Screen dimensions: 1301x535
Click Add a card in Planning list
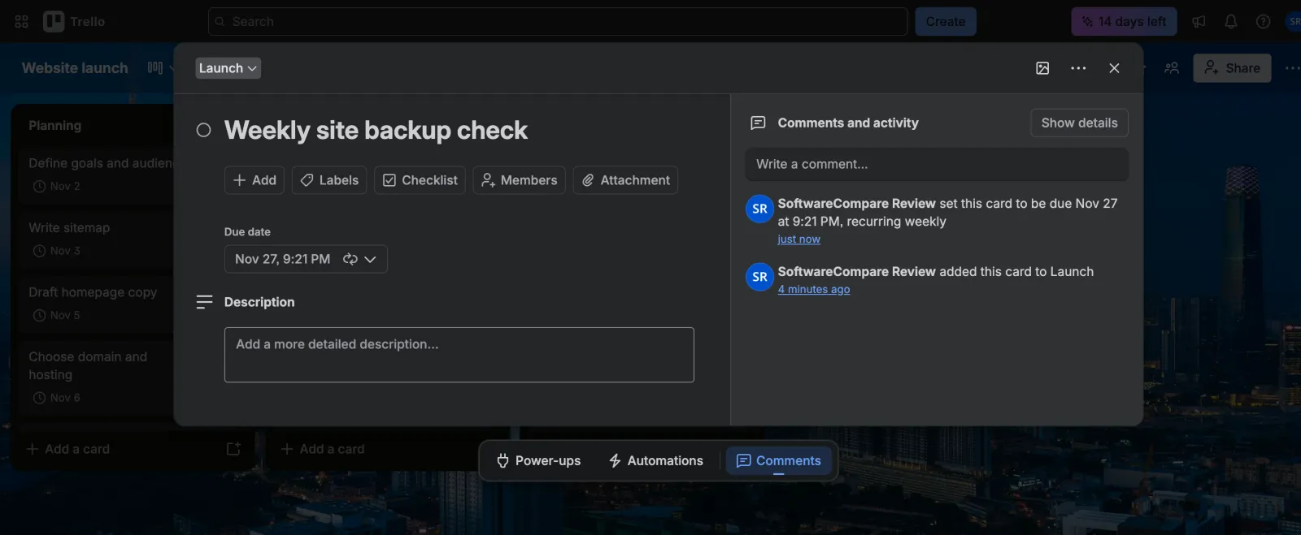tap(68, 449)
